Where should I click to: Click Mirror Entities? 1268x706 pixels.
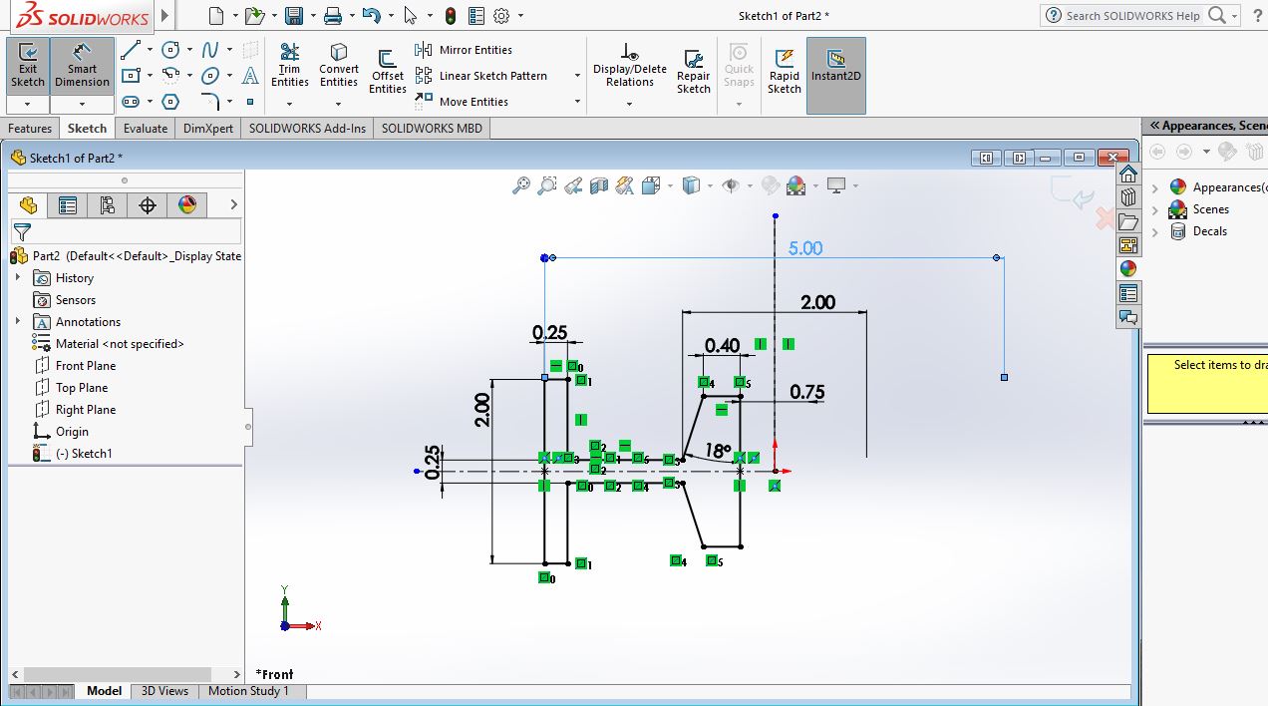464,50
